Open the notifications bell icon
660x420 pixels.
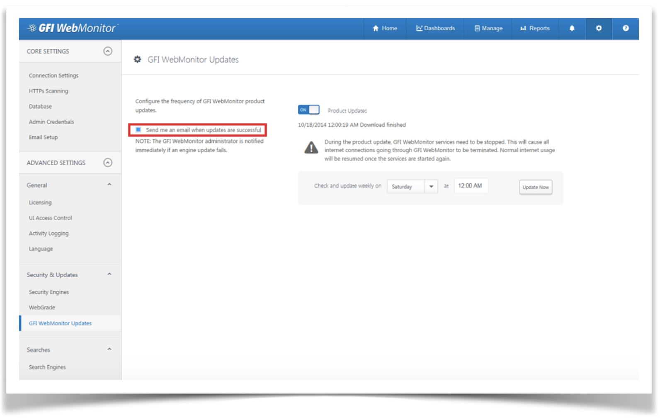tap(572, 28)
